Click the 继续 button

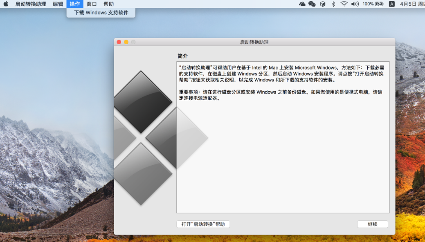(x=372, y=224)
